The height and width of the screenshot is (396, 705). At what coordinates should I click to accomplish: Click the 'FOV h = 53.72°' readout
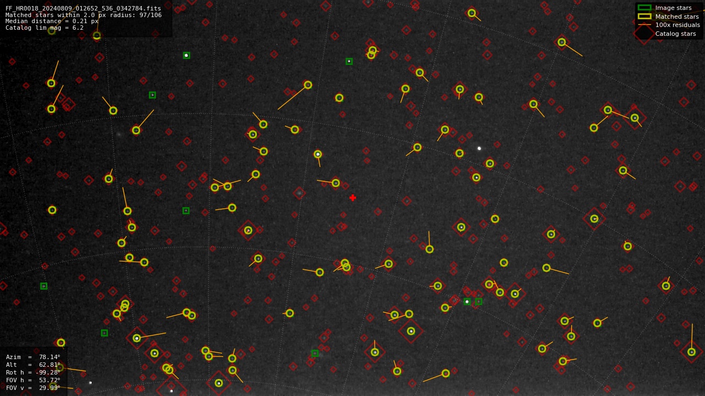point(33,380)
